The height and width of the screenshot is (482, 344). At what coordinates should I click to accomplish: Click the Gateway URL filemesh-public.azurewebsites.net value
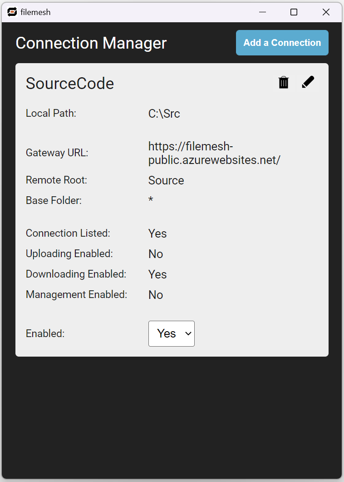point(214,153)
